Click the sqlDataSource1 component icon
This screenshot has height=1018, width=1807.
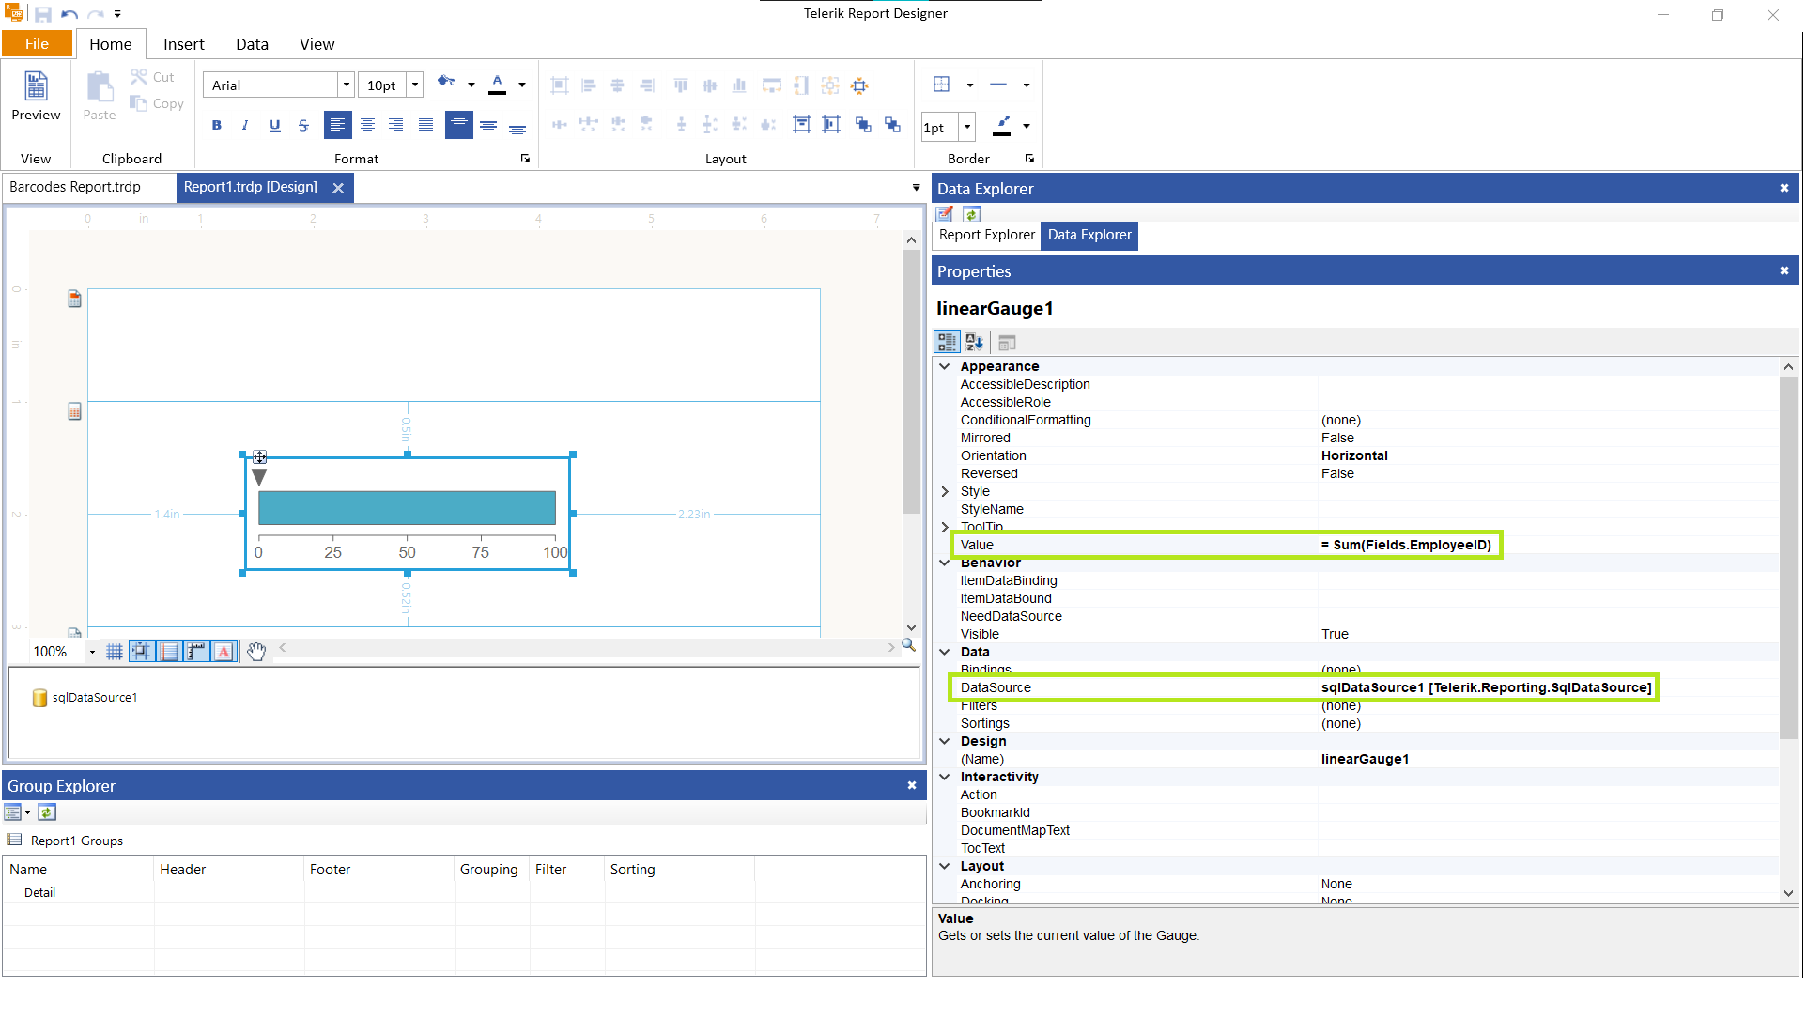point(39,698)
